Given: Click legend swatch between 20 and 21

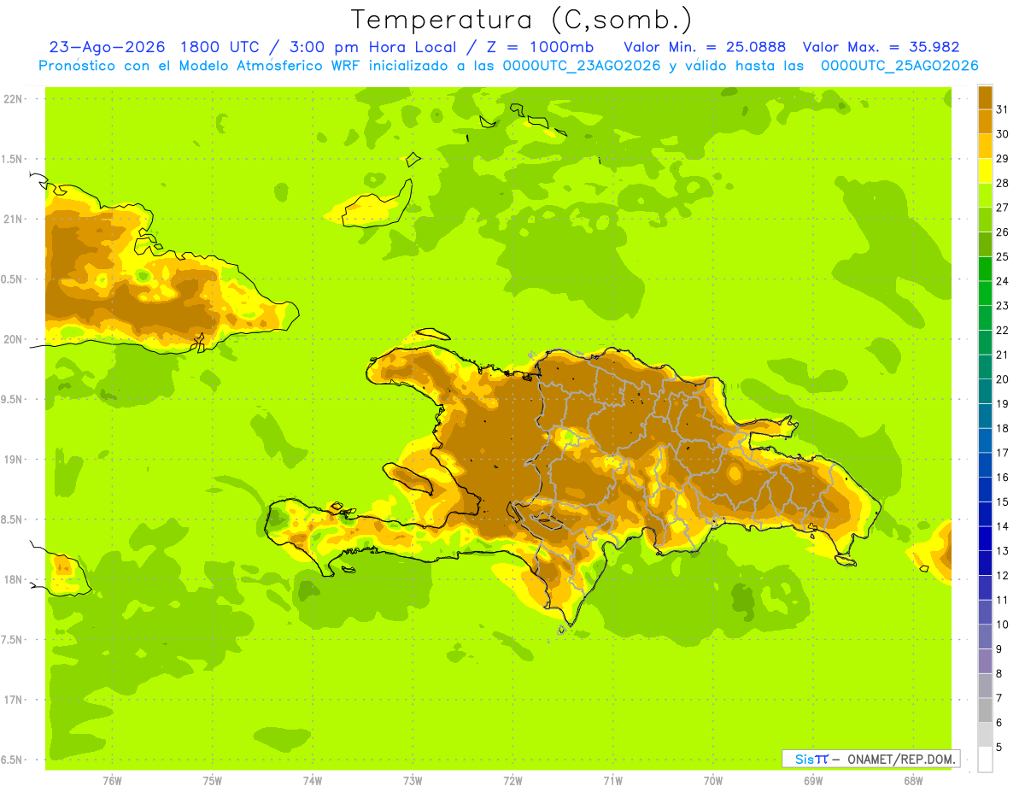Looking at the screenshot, I should (985, 367).
